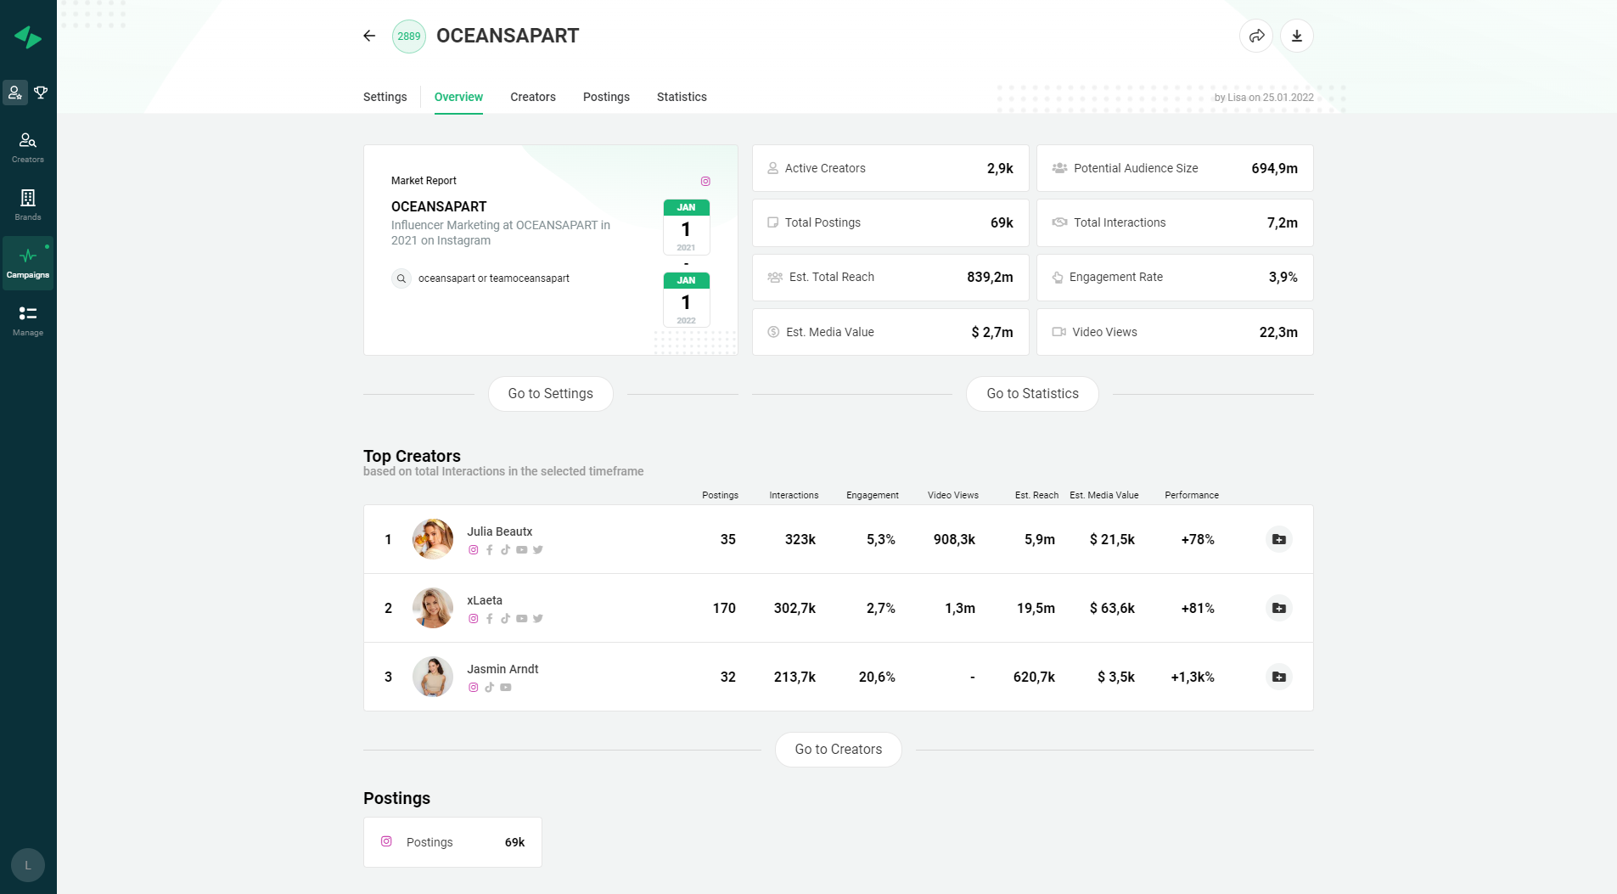
Task: Click Instagram icon in Market Report card
Action: click(705, 181)
